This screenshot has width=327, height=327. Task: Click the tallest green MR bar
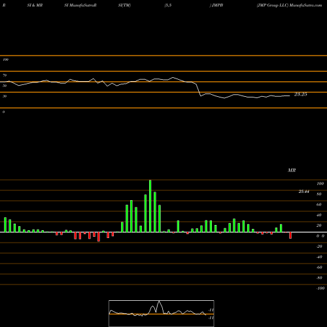pyautogui.click(x=150, y=206)
